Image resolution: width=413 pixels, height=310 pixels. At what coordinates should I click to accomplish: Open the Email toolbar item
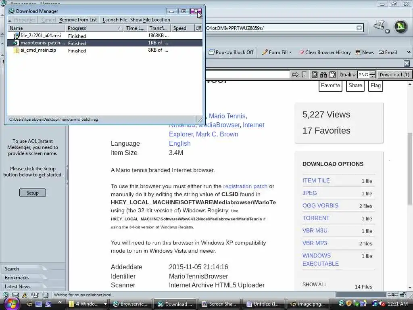(388, 52)
